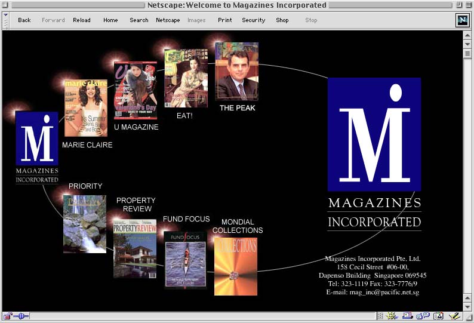Viewport: 474px width, 323px height.
Task: Click the component bar drag handle
Action: tap(380, 316)
